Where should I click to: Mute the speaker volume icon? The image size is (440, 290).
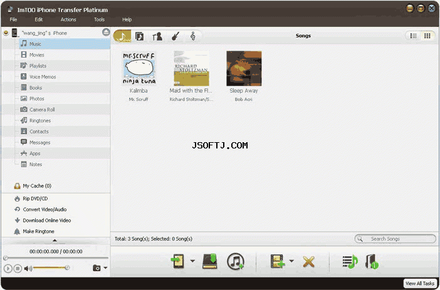(x=28, y=269)
